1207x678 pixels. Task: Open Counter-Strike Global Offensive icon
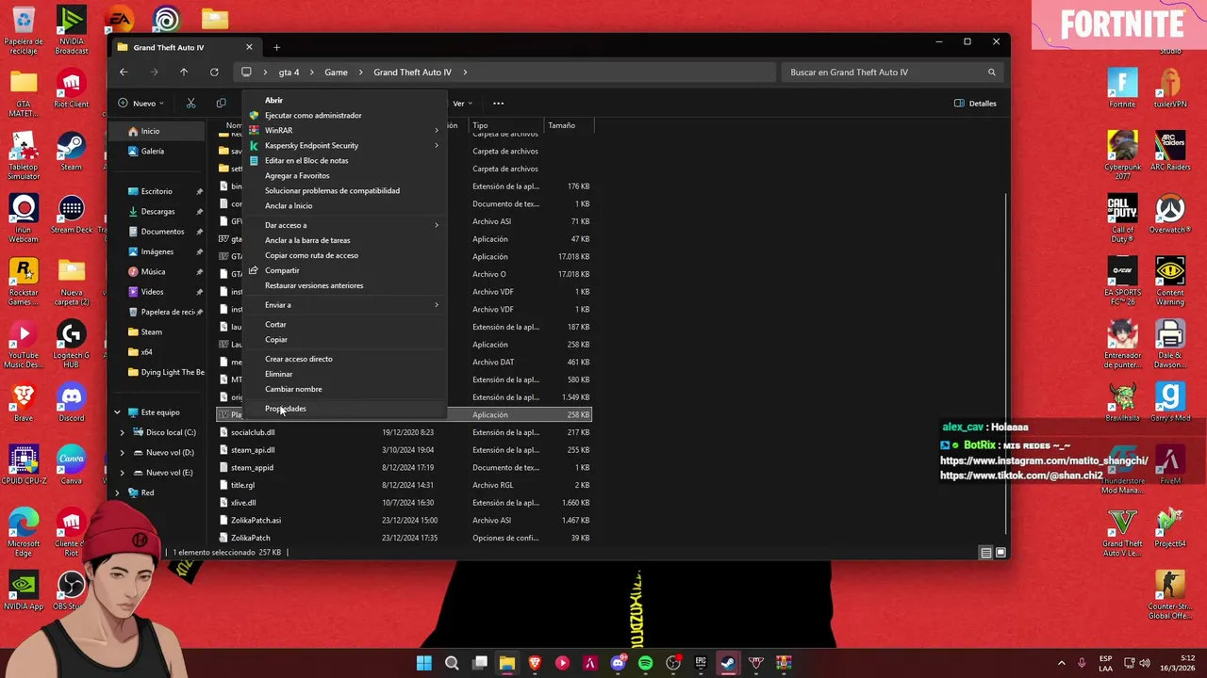pos(1170,595)
